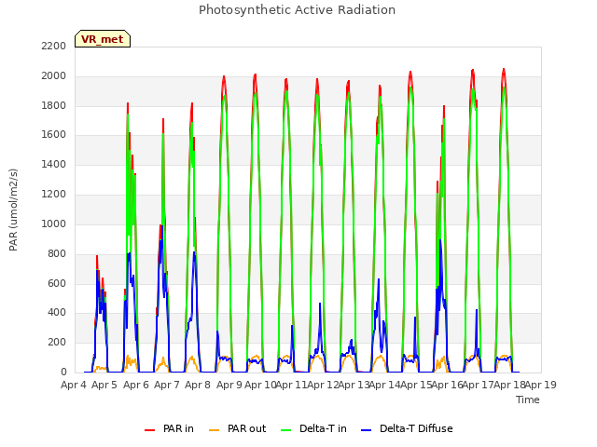597x447 pixels.
Task: Click the 800 y-axis tick label
Action: click(x=57, y=253)
